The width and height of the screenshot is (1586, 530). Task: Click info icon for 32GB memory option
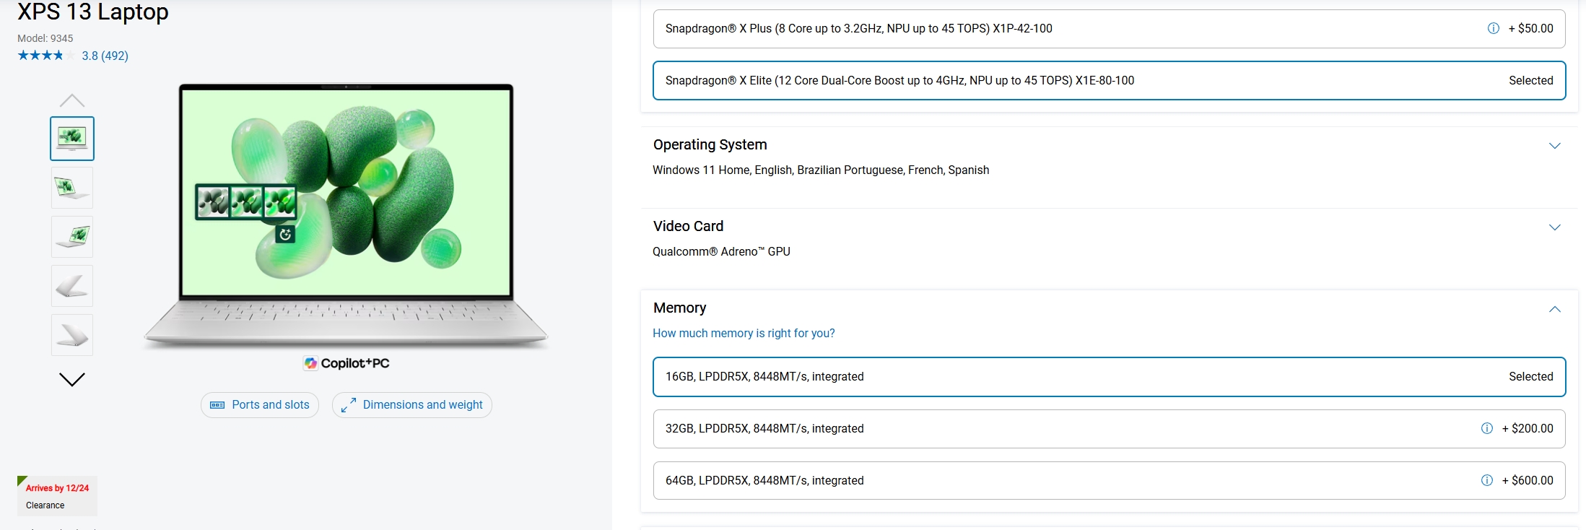point(1486,429)
